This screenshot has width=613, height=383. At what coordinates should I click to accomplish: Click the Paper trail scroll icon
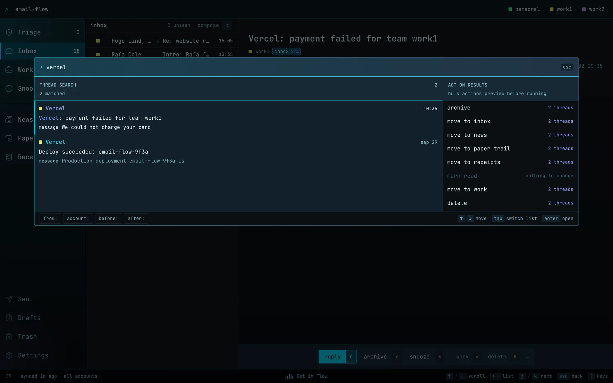(9, 138)
